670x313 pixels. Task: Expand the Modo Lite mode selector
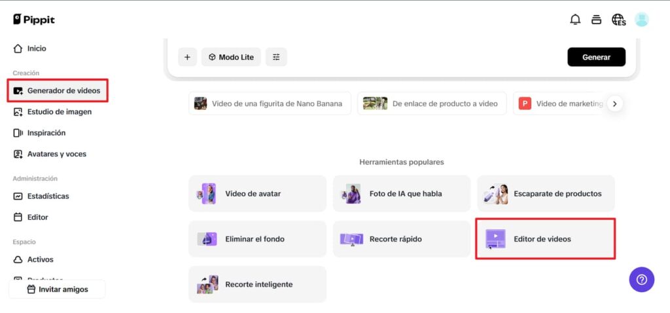(x=231, y=57)
